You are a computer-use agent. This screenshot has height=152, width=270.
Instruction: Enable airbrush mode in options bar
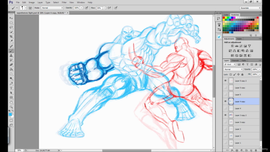pyautogui.click(x=109, y=8)
